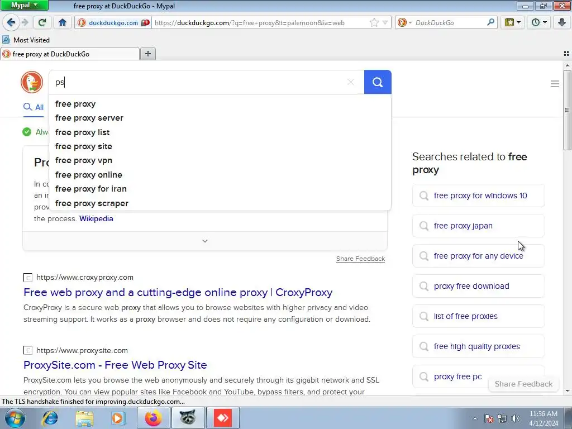Choose suggestion 'free proxy site'
The width and height of the screenshot is (572, 429).
pyautogui.click(x=220, y=146)
